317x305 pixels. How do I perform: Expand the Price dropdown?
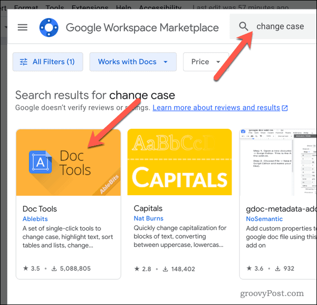pos(206,62)
